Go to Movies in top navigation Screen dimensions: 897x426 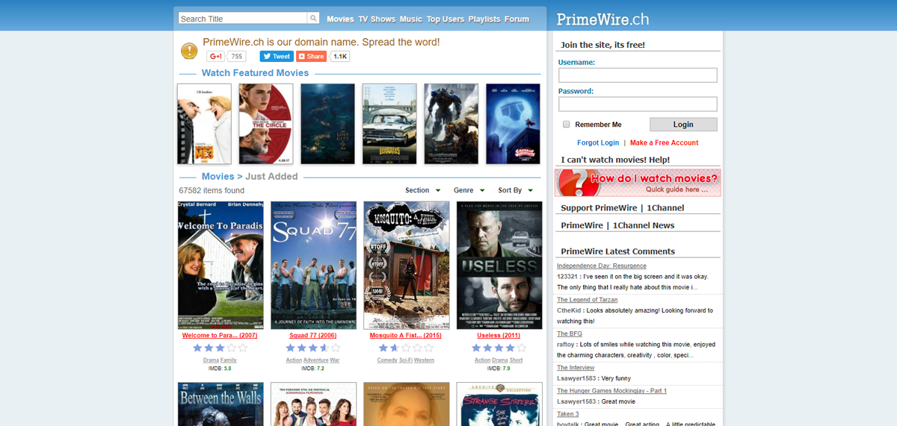340,19
